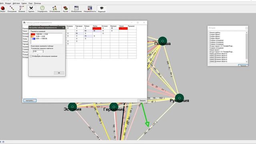The image size is (256, 144).
Task: Click Закрыть in the История window
Action: coord(243,66)
